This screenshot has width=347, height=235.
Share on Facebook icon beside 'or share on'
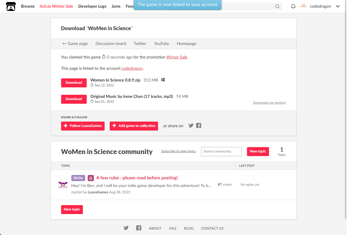(x=199, y=125)
